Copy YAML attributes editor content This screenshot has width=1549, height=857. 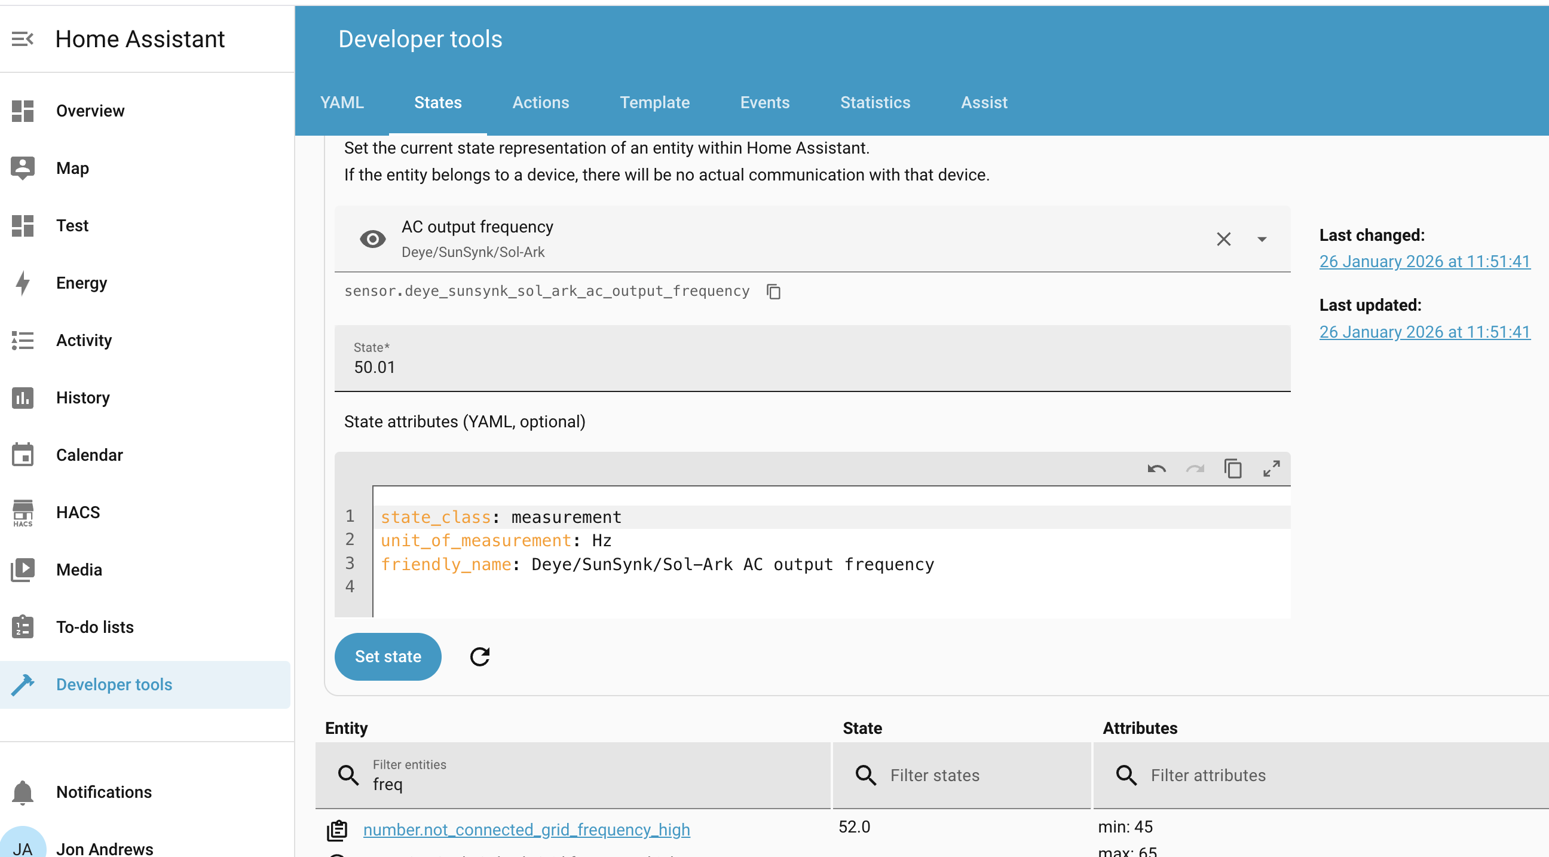tap(1233, 469)
